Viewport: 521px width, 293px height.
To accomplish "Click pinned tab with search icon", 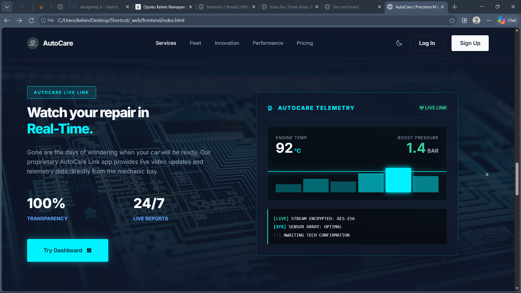I will click(23, 7).
